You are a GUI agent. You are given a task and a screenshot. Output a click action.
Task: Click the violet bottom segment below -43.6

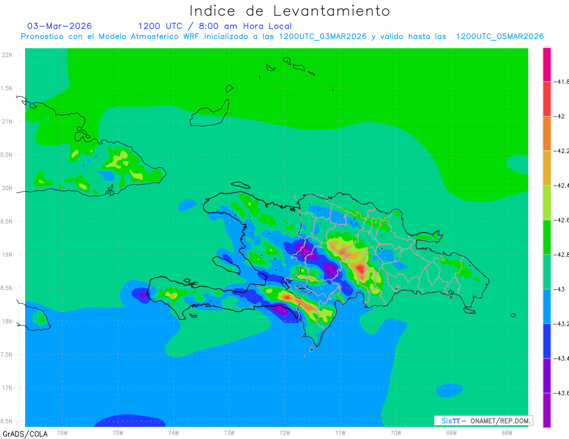[547, 410]
